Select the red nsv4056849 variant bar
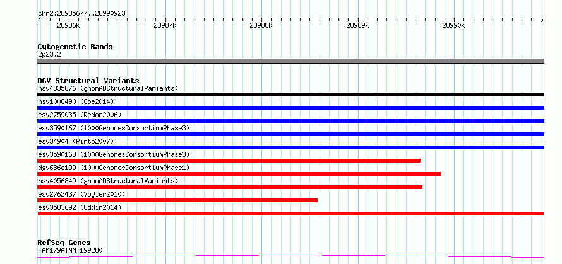The image size is (562, 264). (230, 187)
